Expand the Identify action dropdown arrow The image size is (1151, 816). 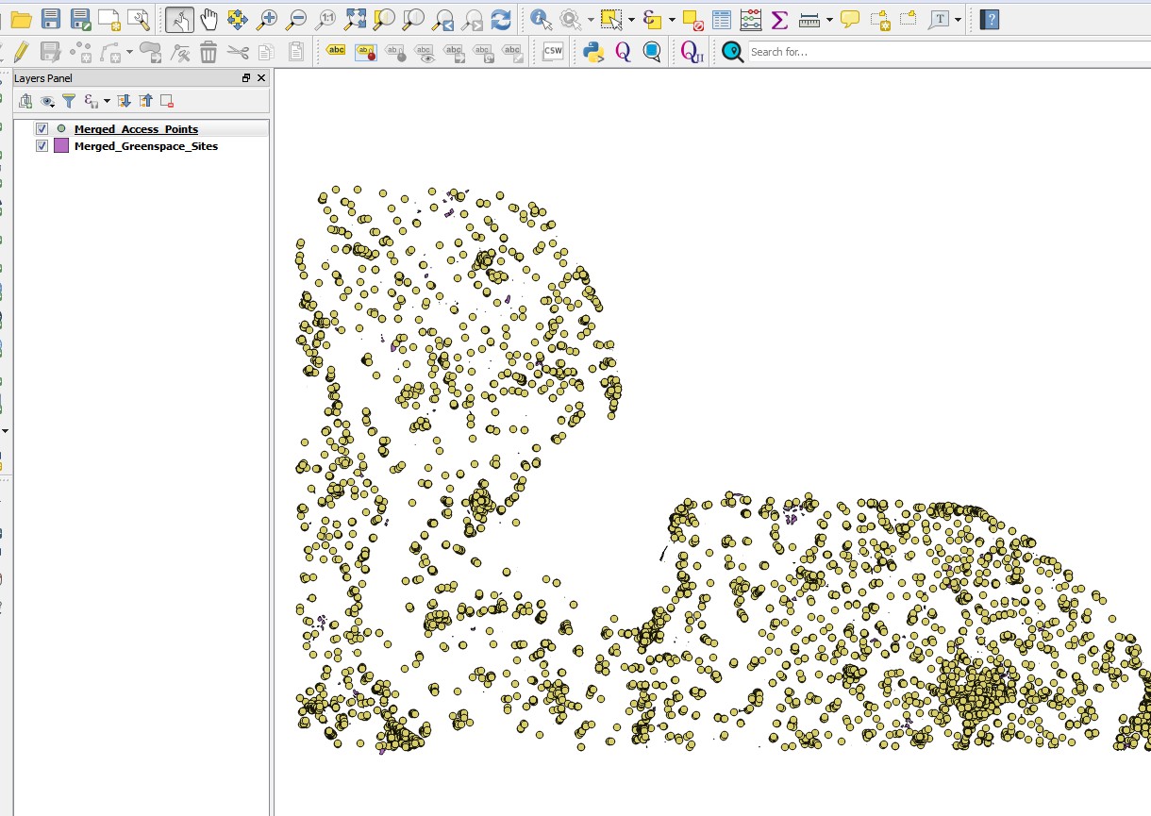click(590, 19)
